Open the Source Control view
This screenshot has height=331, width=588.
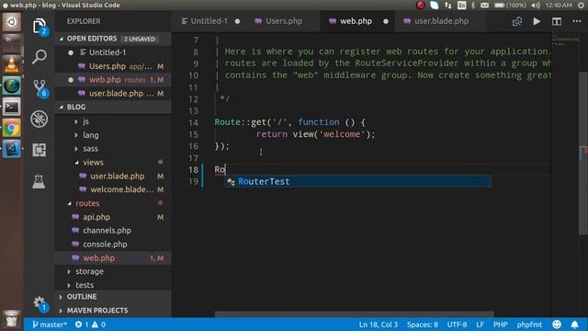coord(40,88)
